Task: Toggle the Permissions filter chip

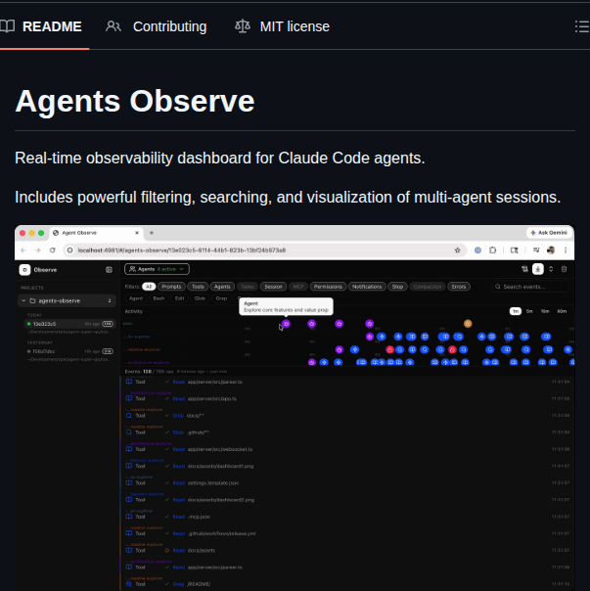Action: coord(328,287)
